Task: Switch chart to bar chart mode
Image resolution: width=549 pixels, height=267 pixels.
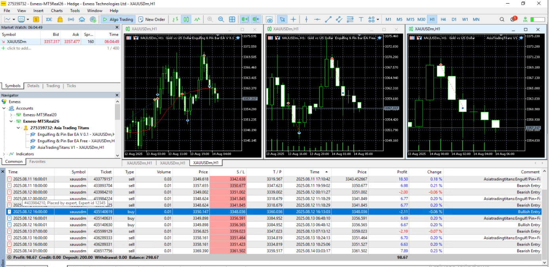Action: tap(175, 19)
